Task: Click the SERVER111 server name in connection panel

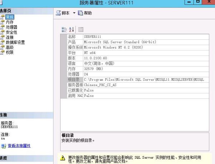Action: click(x=9, y=127)
